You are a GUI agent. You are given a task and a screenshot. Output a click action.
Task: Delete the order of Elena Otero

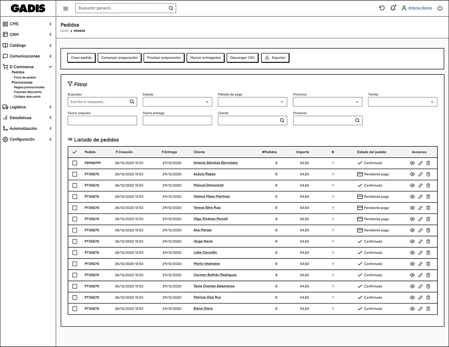pyautogui.click(x=428, y=309)
